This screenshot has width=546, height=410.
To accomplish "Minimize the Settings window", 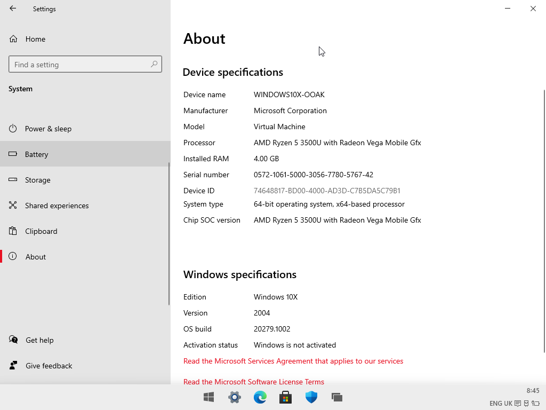I will (x=508, y=9).
